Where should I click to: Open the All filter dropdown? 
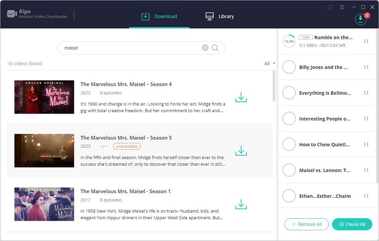click(x=270, y=63)
